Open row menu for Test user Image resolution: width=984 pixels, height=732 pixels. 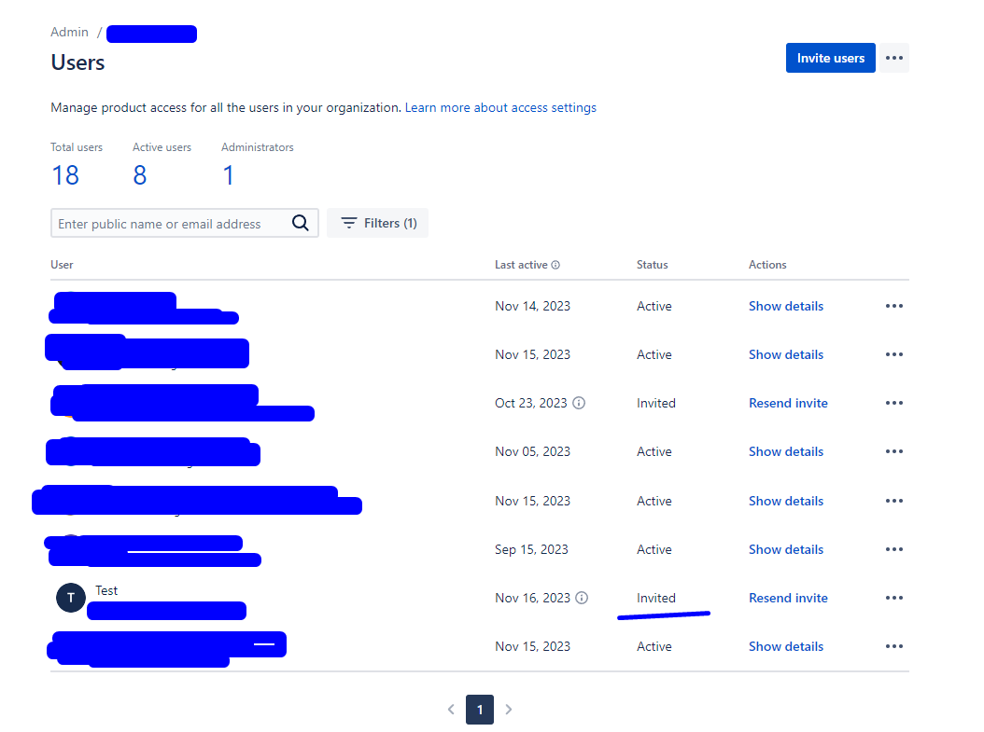pyautogui.click(x=893, y=598)
